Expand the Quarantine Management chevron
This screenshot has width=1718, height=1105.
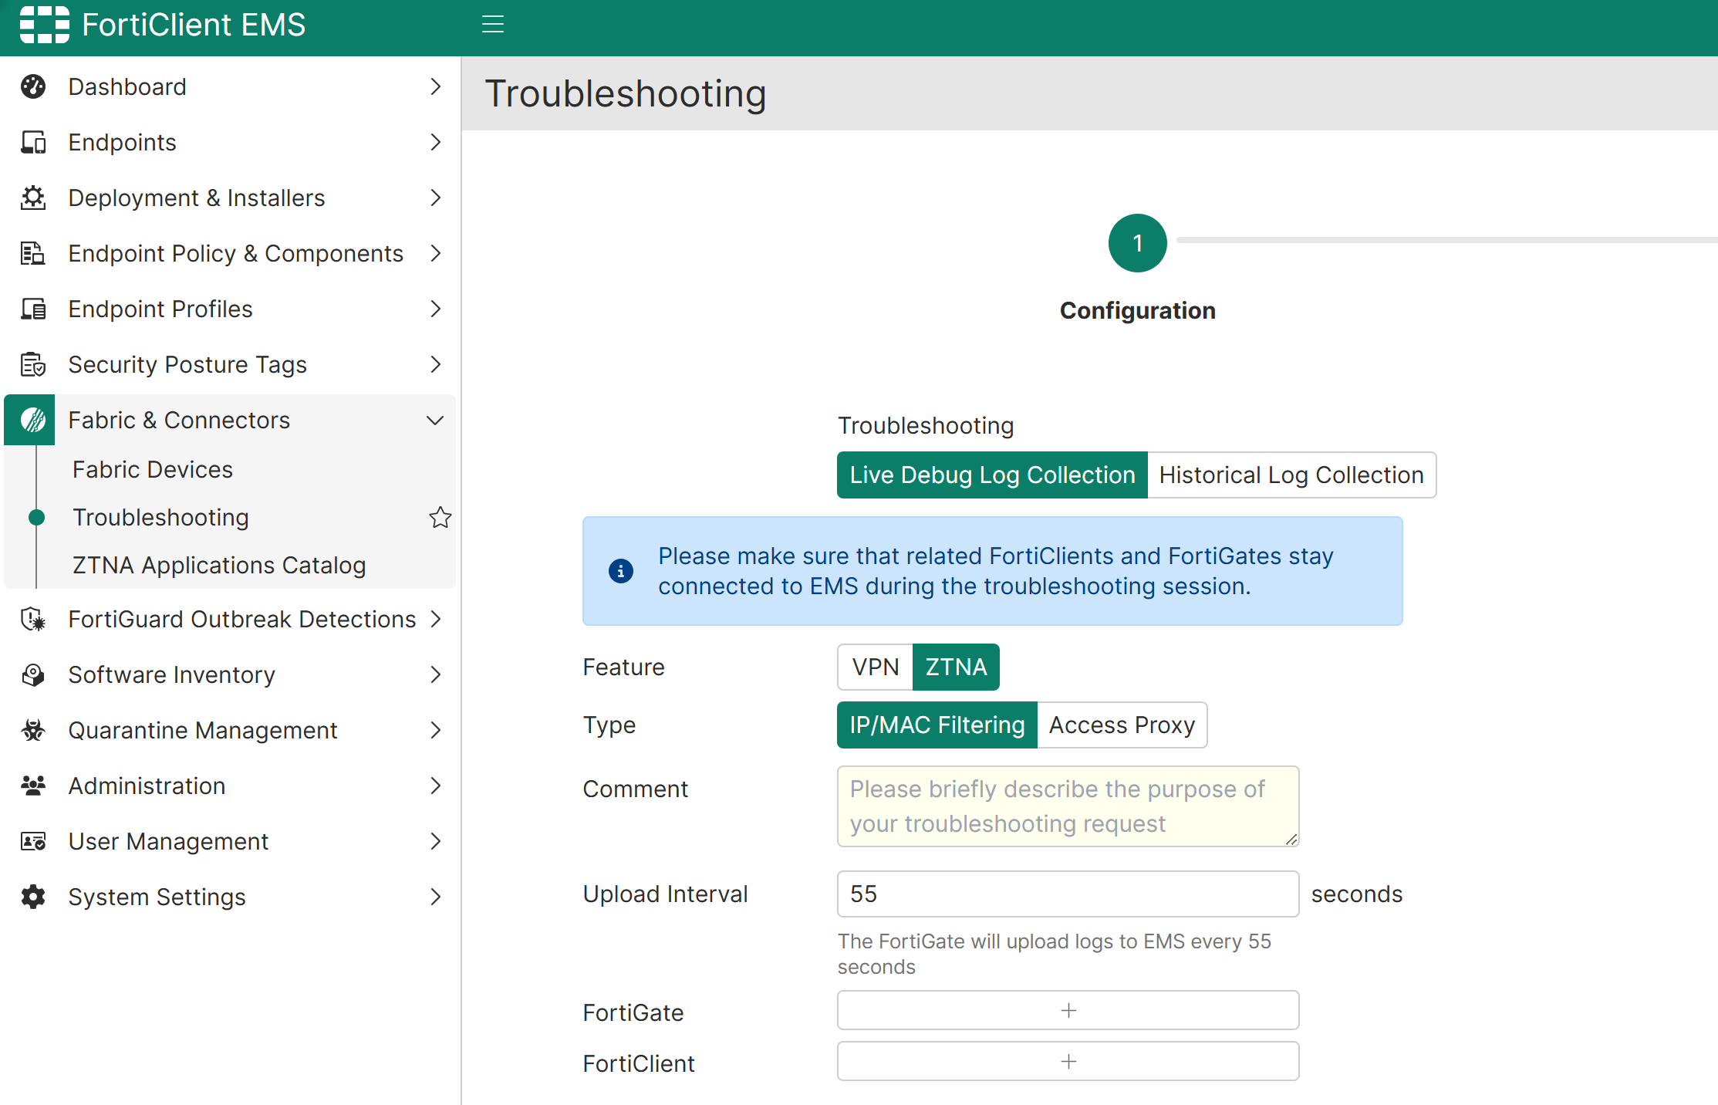[x=435, y=730]
